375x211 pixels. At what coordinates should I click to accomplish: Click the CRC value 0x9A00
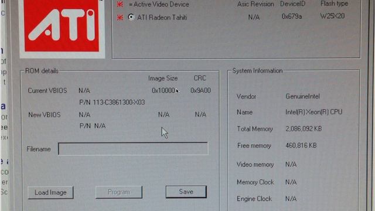200,90
